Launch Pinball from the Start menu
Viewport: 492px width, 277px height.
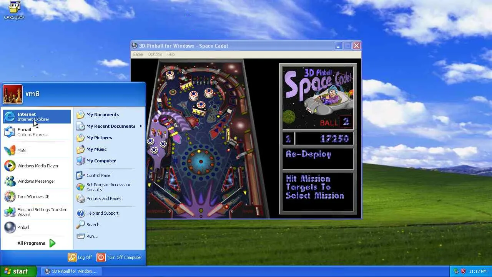click(37, 227)
